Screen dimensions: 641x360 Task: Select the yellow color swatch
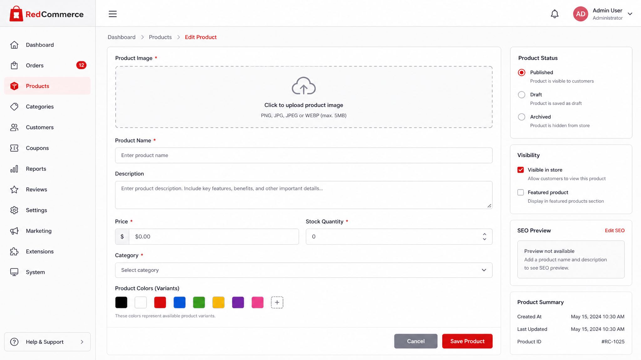pyautogui.click(x=218, y=302)
